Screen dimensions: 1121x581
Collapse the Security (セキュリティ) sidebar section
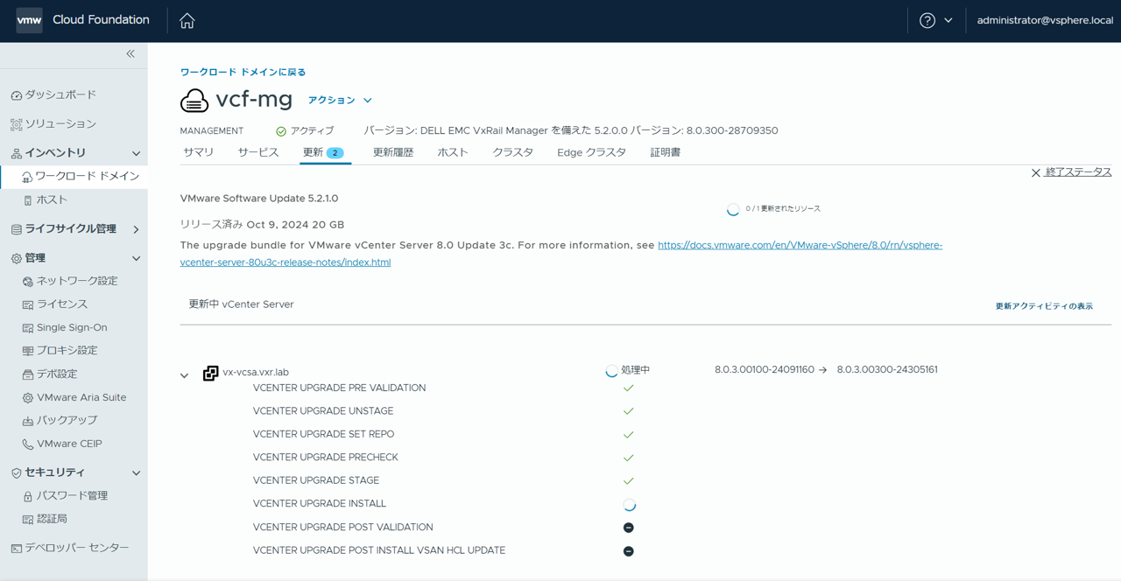[x=136, y=473]
